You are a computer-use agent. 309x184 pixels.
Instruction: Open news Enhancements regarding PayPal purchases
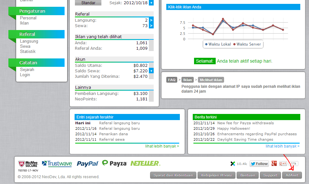point(257,134)
